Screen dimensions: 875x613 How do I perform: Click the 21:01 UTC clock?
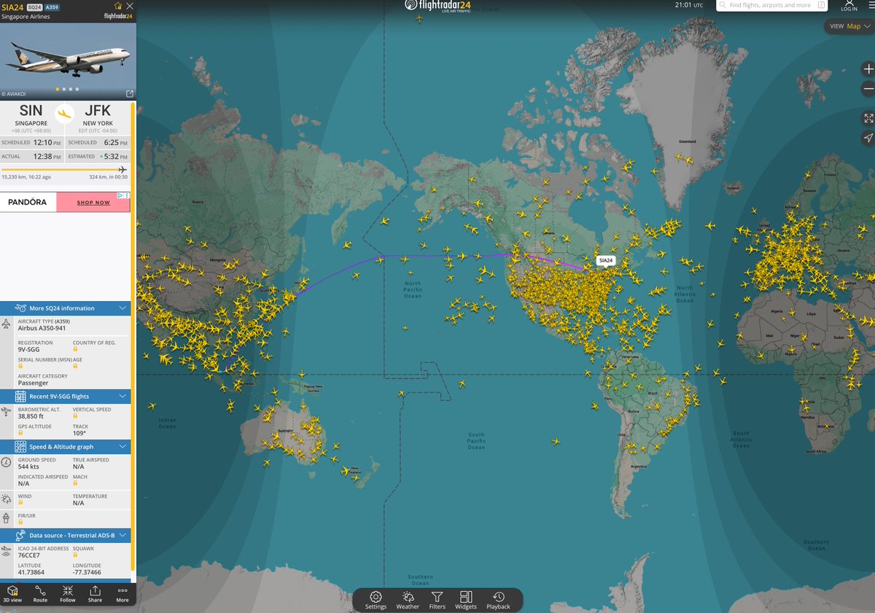pos(689,5)
